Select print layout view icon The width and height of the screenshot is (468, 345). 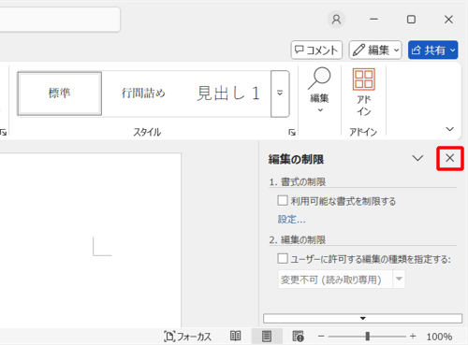pyautogui.click(x=267, y=337)
